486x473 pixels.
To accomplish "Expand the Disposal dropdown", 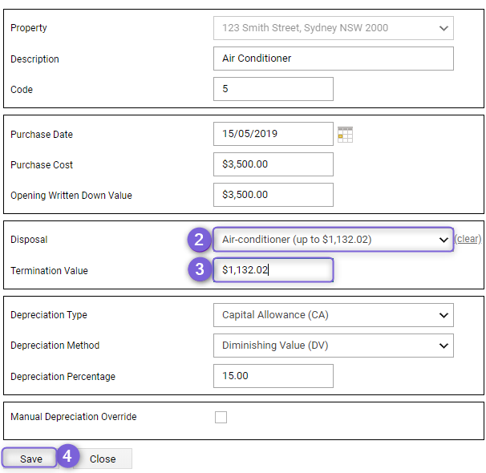I will [x=333, y=240].
